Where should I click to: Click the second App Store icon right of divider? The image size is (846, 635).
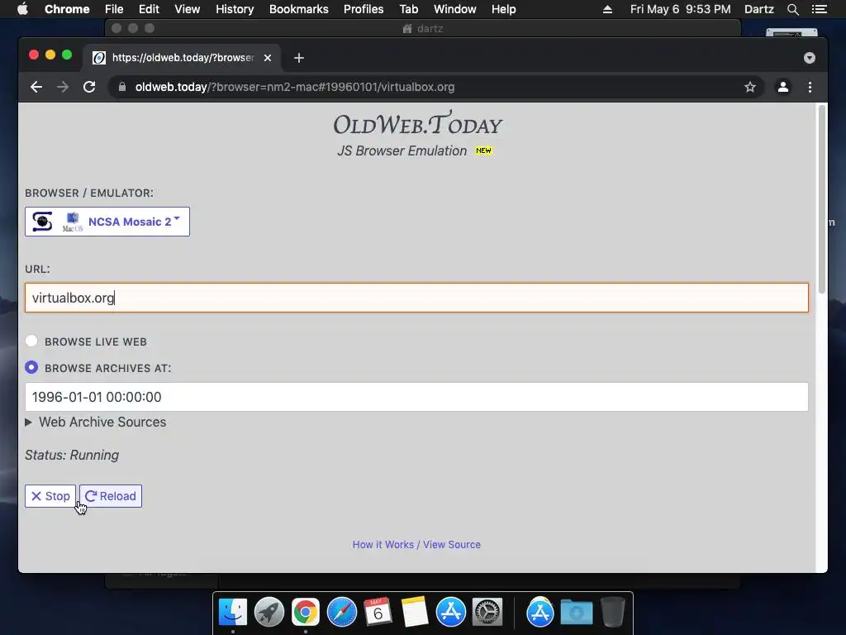(x=540, y=613)
